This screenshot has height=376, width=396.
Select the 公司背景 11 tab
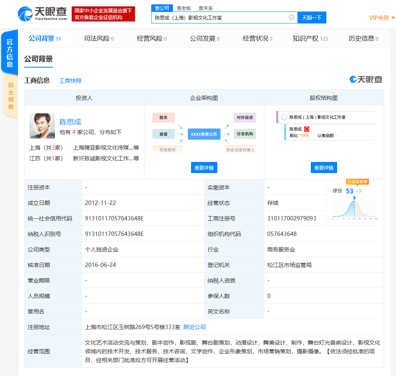click(45, 38)
